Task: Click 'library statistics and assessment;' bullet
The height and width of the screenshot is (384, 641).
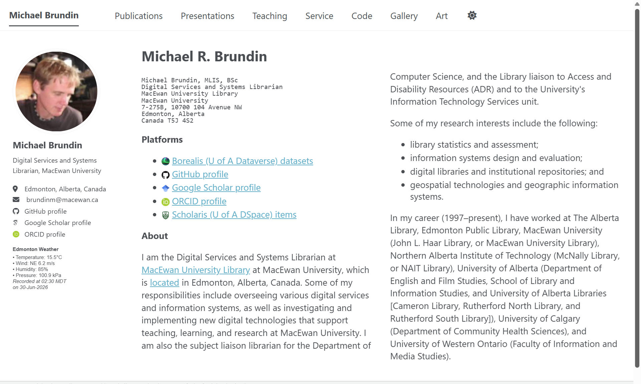Action: coord(474,145)
